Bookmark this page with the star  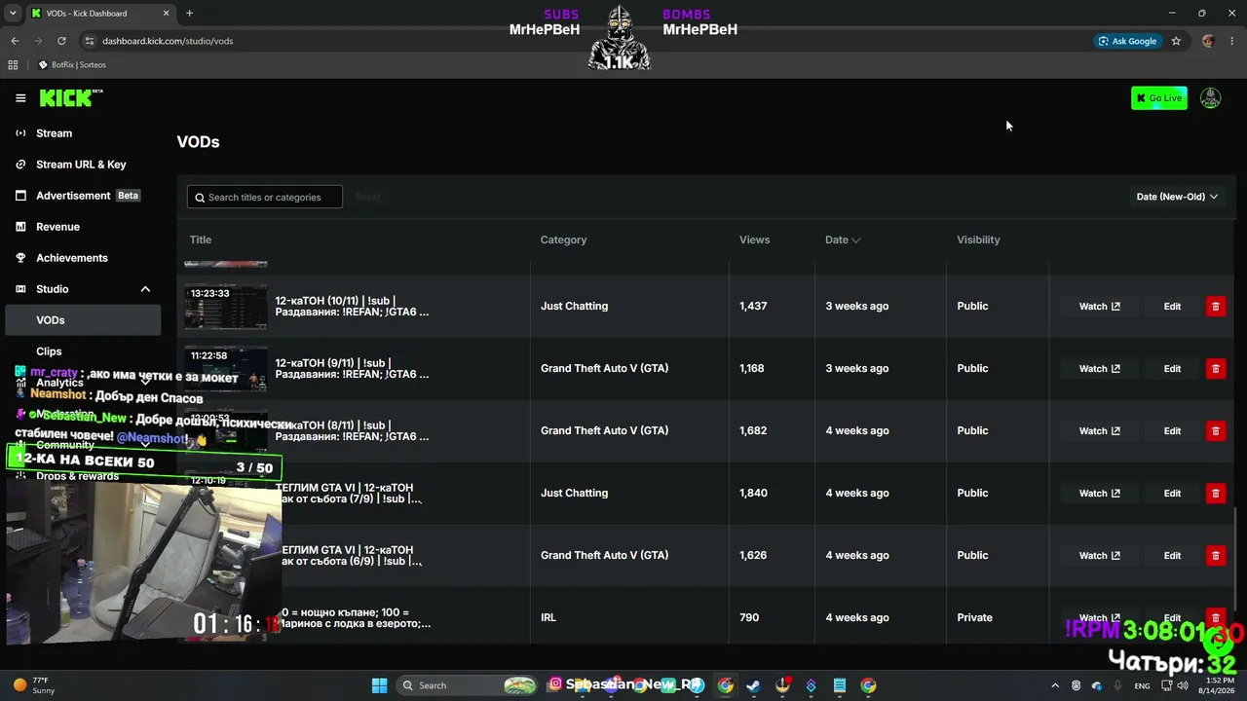tap(1176, 41)
